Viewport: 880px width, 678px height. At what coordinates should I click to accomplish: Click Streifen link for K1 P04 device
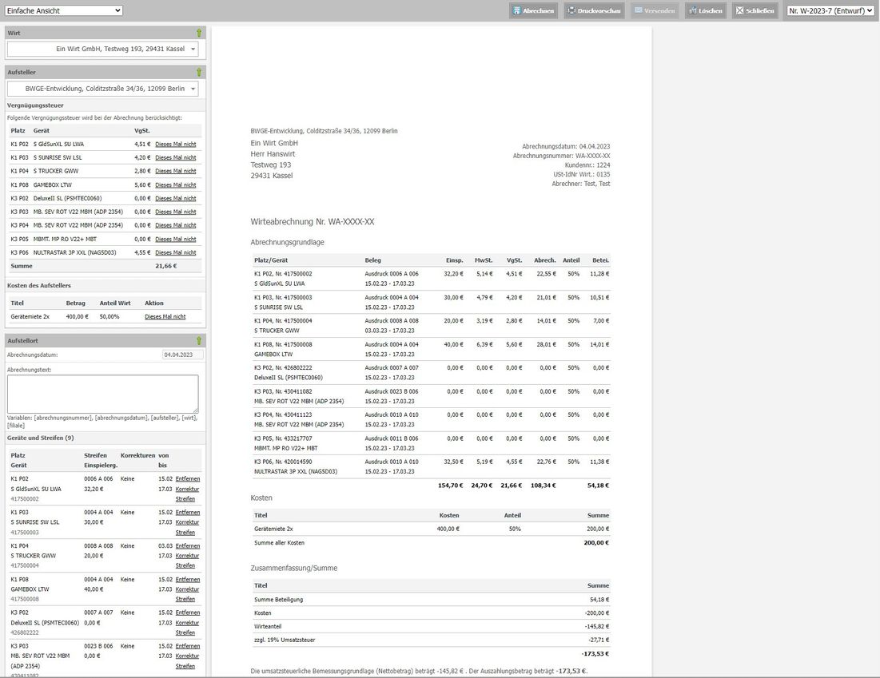click(185, 565)
